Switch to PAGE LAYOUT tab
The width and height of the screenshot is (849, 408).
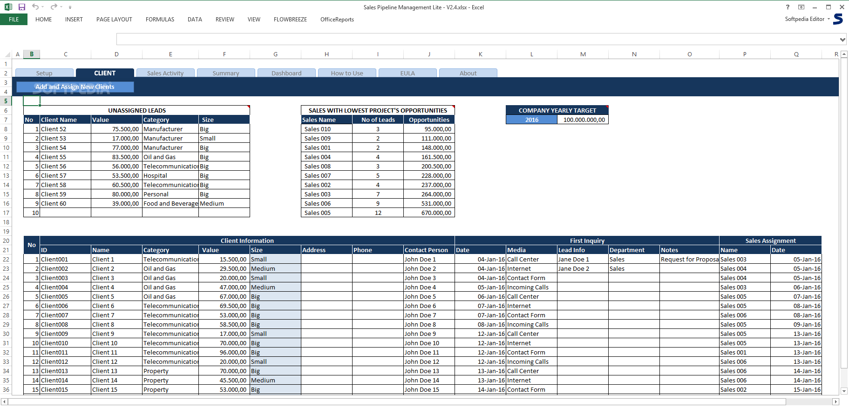click(x=114, y=20)
